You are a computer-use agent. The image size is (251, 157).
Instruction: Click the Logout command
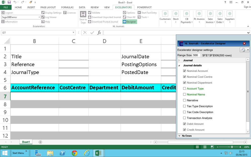point(7,13)
